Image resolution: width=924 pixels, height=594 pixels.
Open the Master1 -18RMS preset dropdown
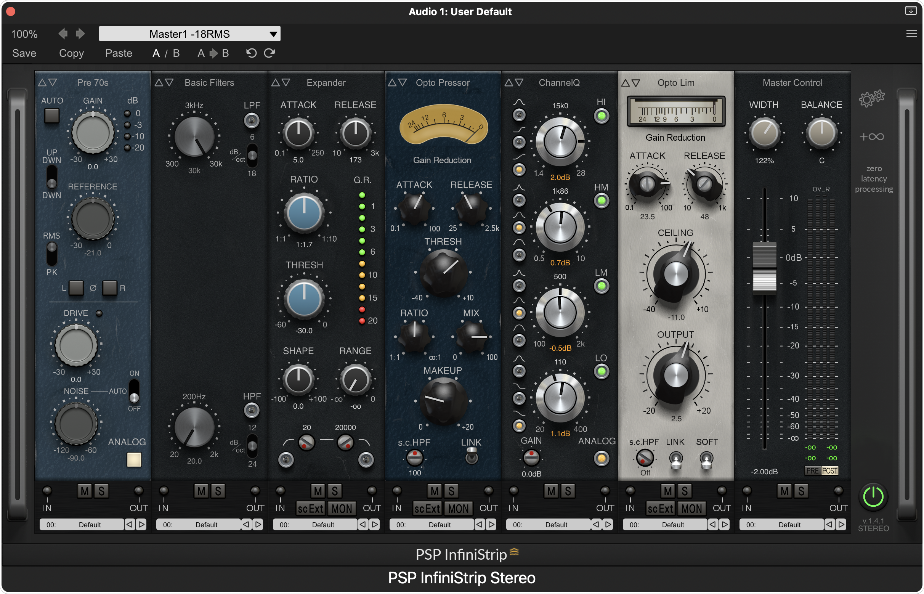(x=190, y=34)
